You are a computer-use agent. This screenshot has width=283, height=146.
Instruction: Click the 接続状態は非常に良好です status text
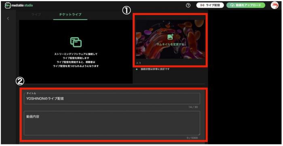point(155,69)
